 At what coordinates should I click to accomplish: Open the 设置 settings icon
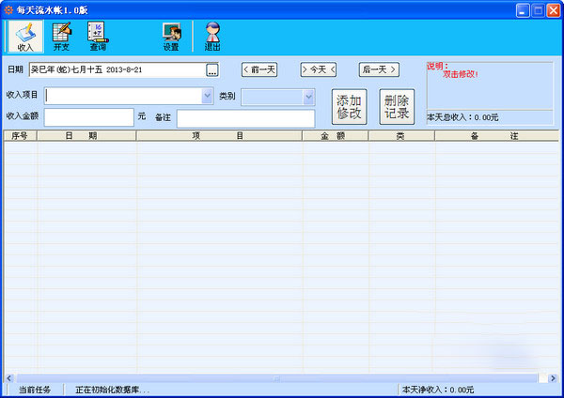[171, 36]
